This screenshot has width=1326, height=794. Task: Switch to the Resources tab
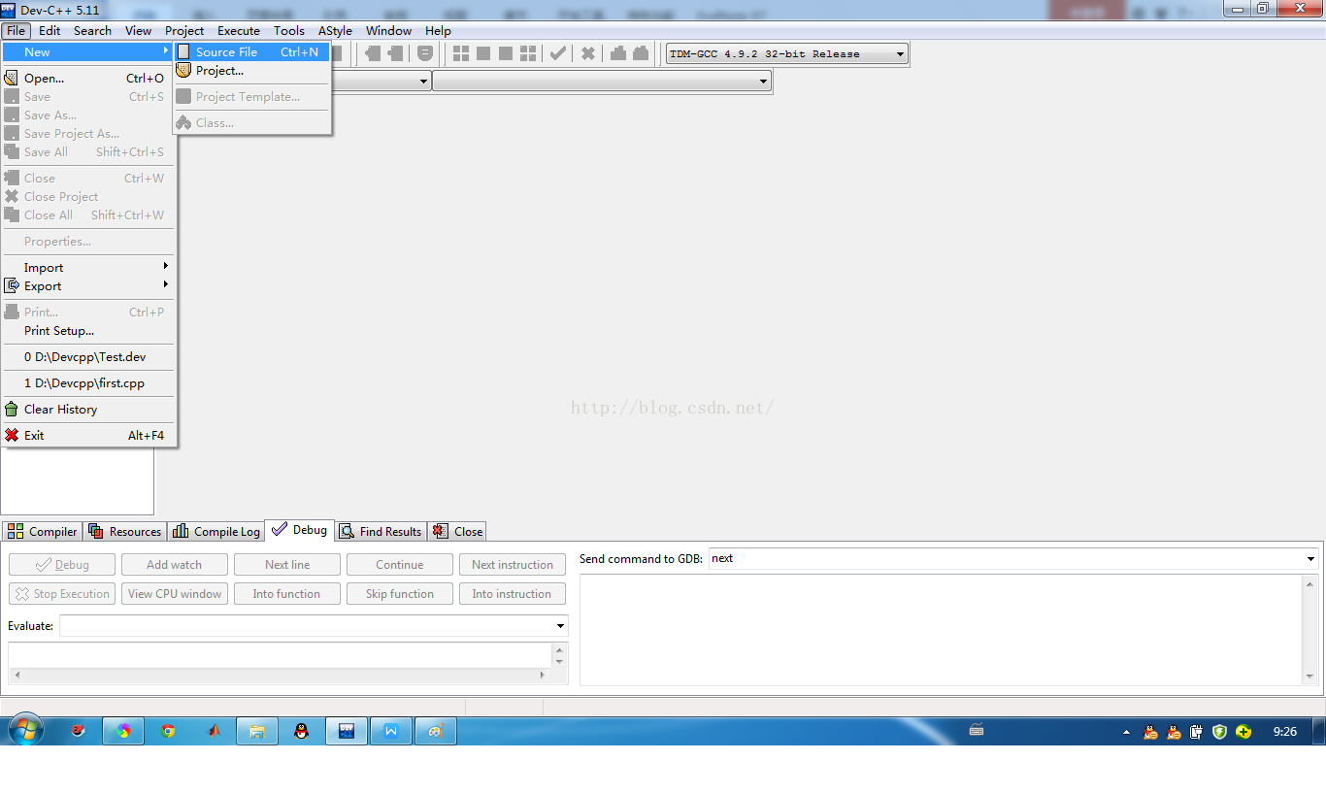124,531
